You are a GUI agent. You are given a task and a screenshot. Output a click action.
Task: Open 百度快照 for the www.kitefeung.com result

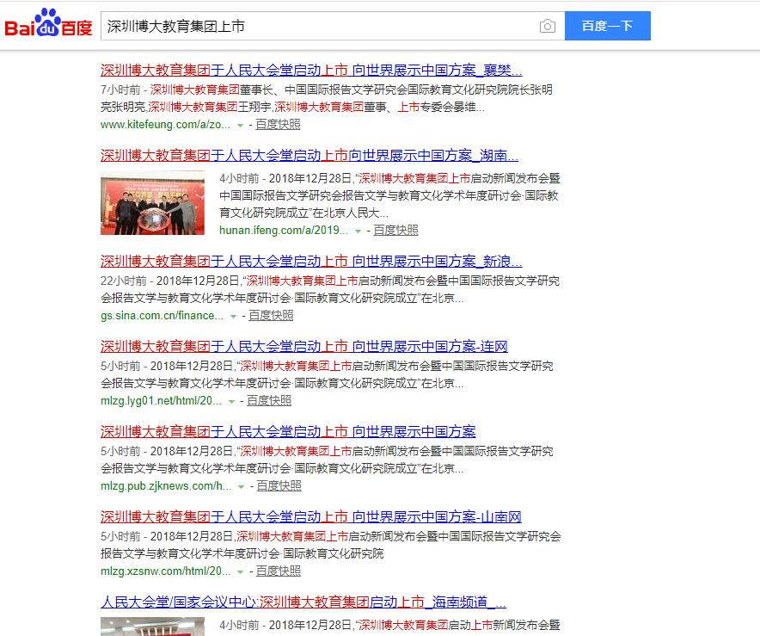click(x=278, y=125)
